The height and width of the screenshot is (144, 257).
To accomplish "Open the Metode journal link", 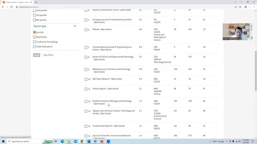I will [x=96, y=29].
